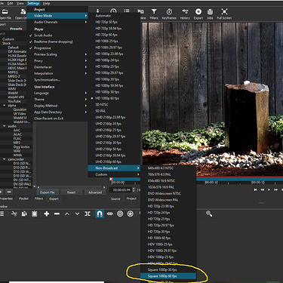This screenshot has height=283, width=283.
Task: Open the Jobs panel
Action: [x=210, y=14]
